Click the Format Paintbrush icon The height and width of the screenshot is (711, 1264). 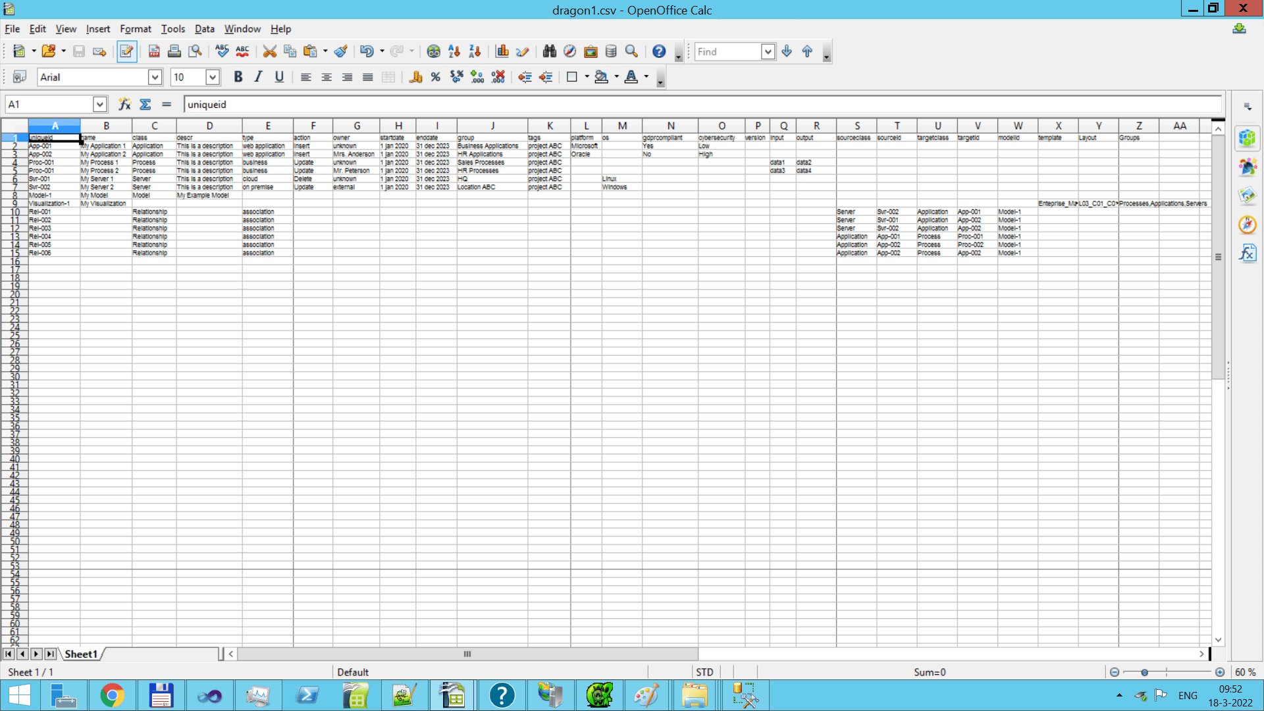click(x=340, y=51)
